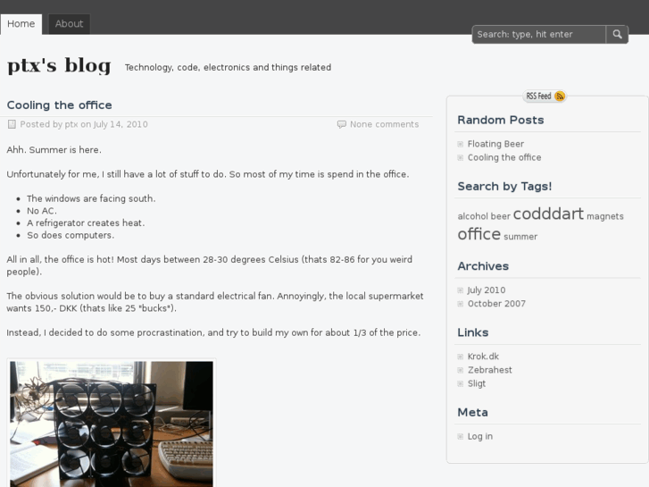Click the 'None comments' link

pyautogui.click(x=384, y=124)
